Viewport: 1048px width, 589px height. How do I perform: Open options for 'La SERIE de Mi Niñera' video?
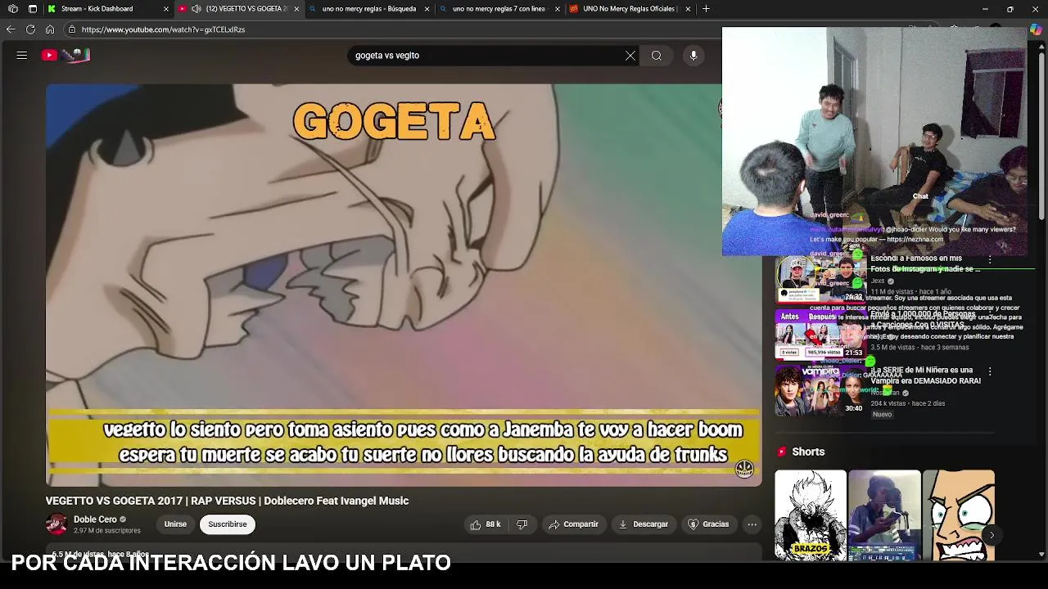990,371
